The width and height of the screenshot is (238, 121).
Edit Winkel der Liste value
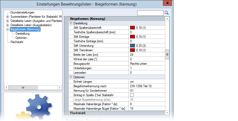point(147,59)
